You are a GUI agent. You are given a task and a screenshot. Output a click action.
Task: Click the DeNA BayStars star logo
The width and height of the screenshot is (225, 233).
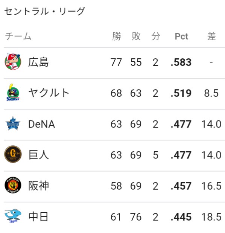click(x=13, y=123)
